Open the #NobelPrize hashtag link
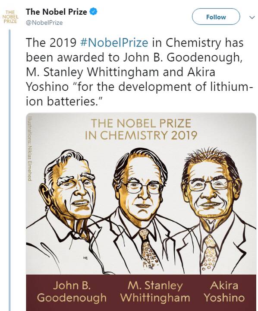The image size is (258, 311). coord(114,42)
